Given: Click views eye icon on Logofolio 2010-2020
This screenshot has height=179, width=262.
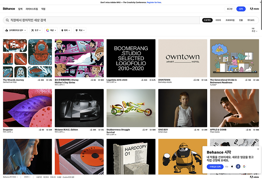Looking at the screenshot, I should click(x=151, y=80).
